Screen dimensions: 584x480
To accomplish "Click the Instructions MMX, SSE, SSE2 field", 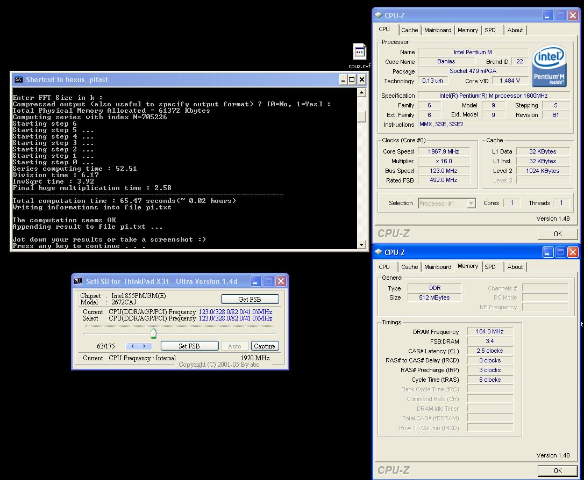I will click(494, 124).
